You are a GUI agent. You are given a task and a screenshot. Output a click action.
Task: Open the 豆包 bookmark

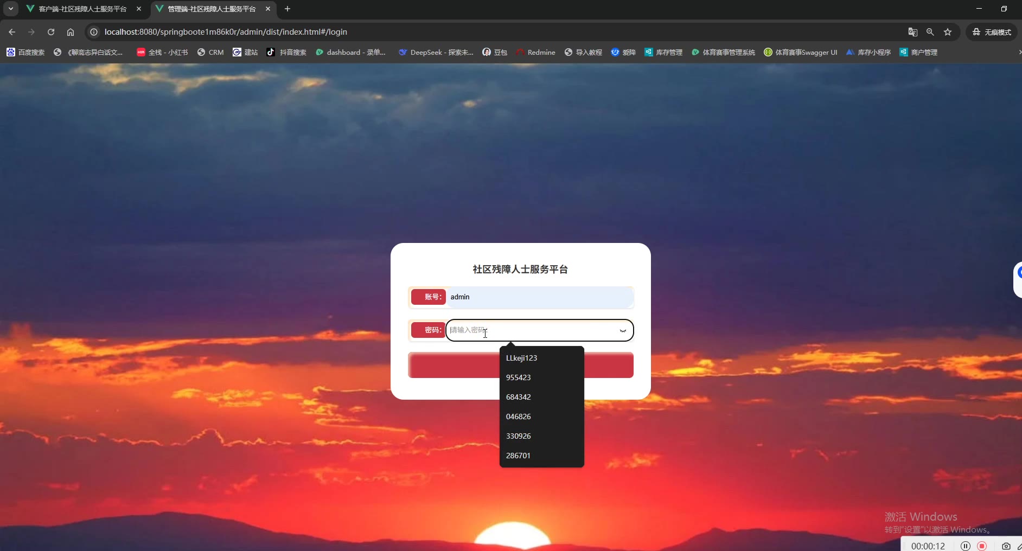pos(495,52)
